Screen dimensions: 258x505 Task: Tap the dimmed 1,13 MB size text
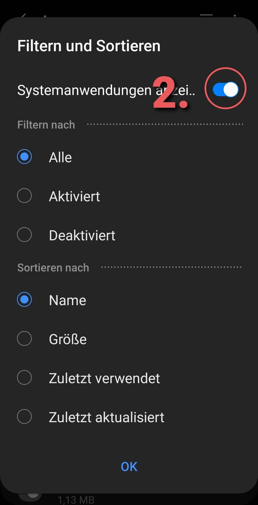[x=76, y=500]
